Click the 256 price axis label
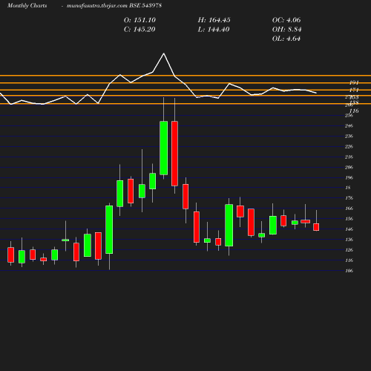The width and height of the screenshot is (371, 371). tap(349, 116)
